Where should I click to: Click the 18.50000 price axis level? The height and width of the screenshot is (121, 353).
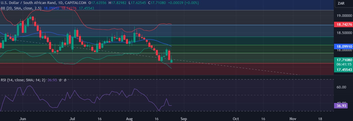pos(344,33)
